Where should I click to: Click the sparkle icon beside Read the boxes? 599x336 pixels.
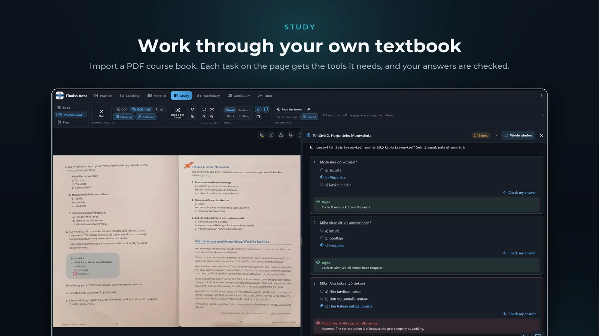click(x=309, y=109)
